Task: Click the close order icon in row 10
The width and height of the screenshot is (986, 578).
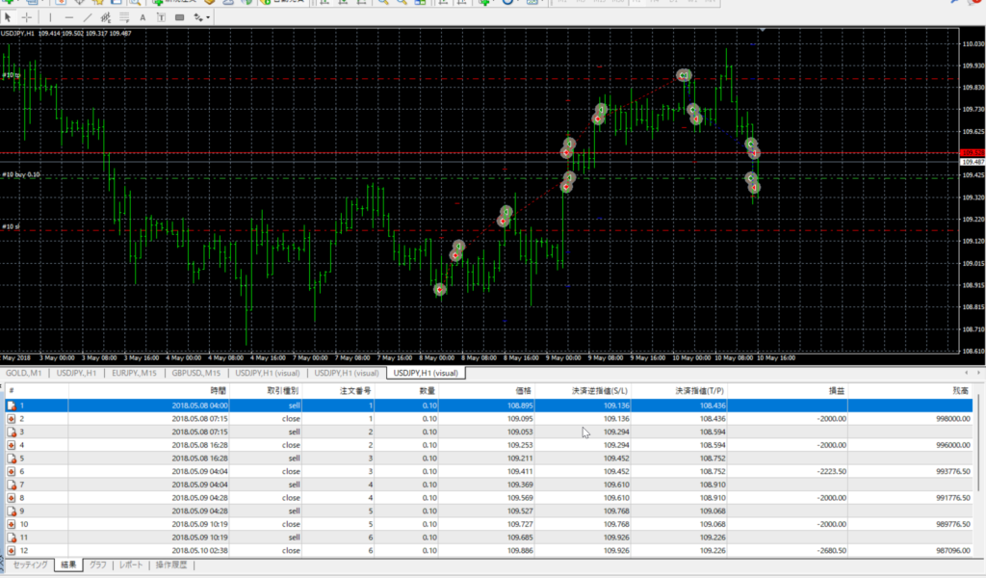Action: click(x=12, y=525)
